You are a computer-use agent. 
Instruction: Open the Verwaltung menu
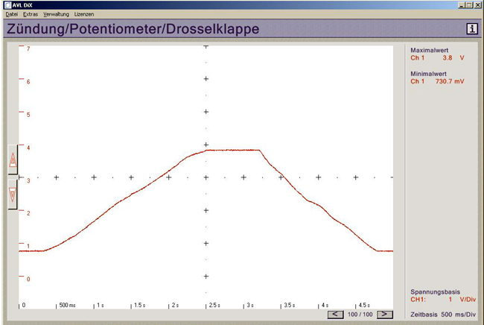(56, 14)
